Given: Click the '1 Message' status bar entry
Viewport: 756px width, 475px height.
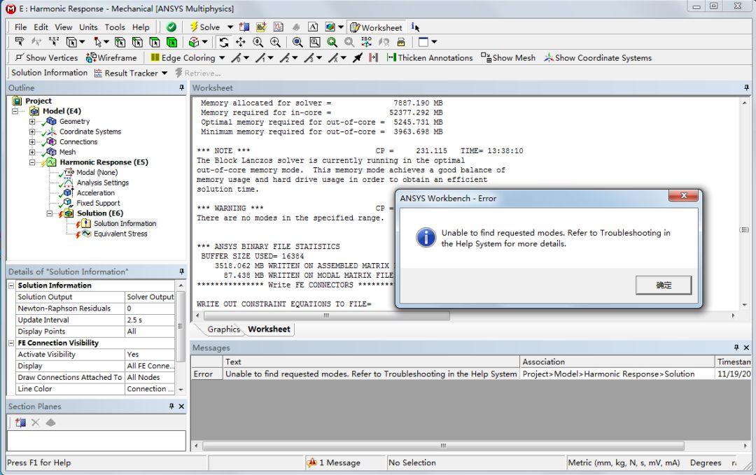Looking at the screenshot, I should pyautogui.click(x=339, y=462).
